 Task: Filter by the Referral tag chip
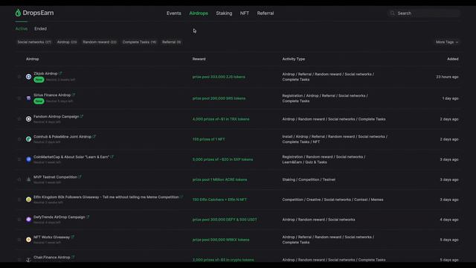pyautogui.click(x=172, y=42)
